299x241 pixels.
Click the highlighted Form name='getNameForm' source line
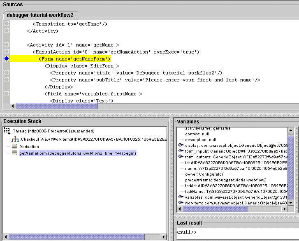point(74,59)
